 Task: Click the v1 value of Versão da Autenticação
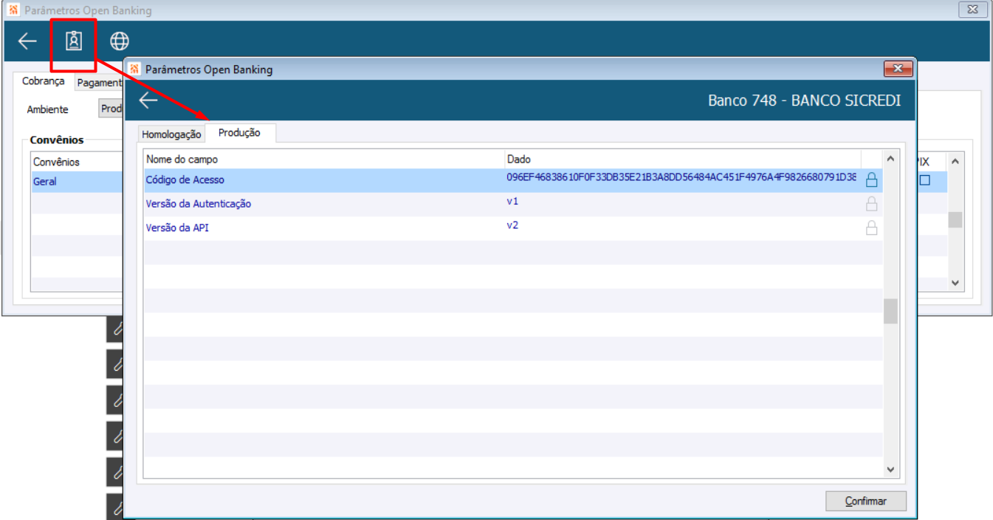pyautogui.click(x=512, y=202)
